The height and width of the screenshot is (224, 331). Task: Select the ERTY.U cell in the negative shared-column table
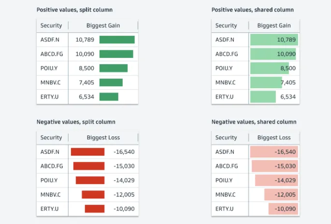pyautogui.click(x=225, y=209)
